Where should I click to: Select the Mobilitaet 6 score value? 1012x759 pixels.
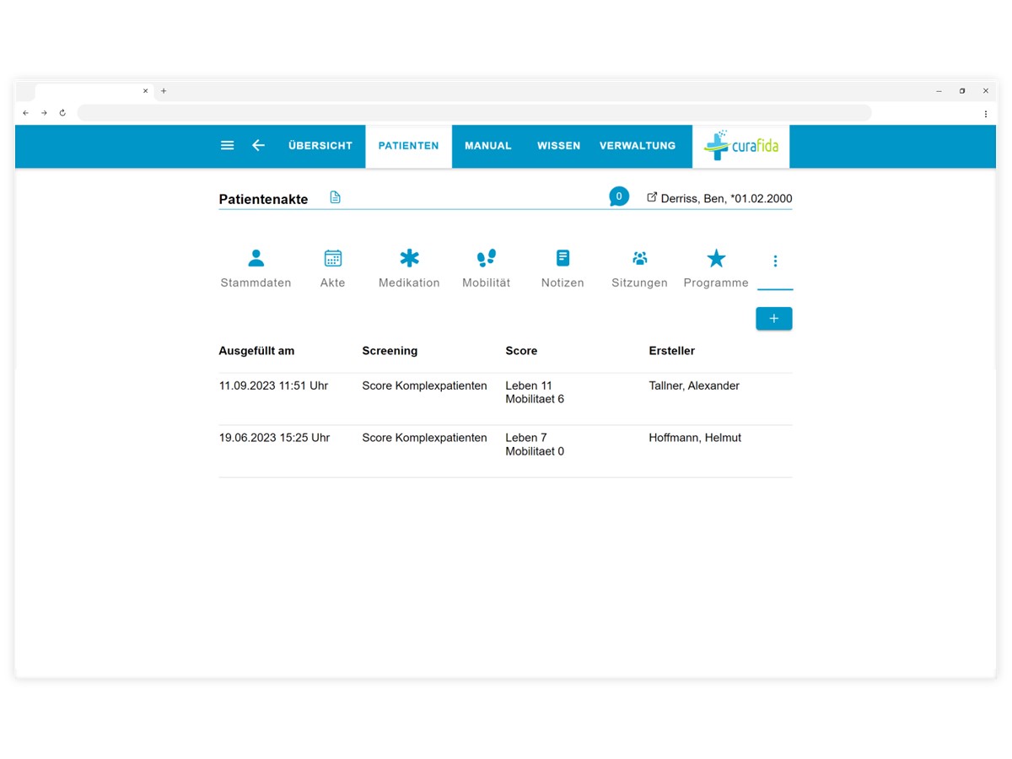coord(535,400)
